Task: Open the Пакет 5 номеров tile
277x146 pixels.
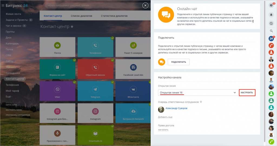Action: click(x=133, y=47)
